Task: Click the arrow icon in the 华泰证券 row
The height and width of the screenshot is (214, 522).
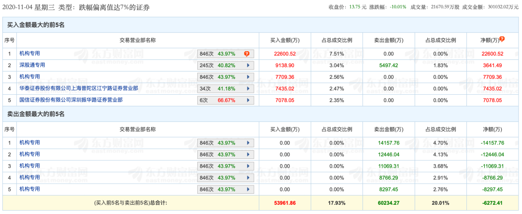Action: pos(248,88)
